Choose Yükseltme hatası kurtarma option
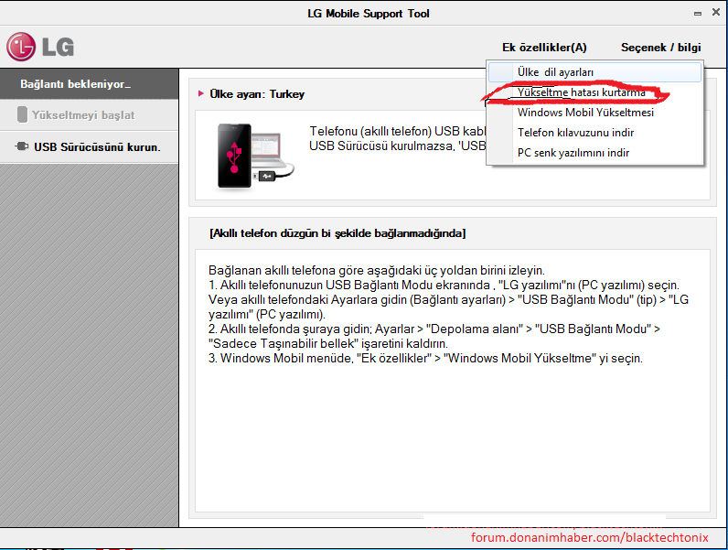This screenshot has width=728, height=550. 594,92
